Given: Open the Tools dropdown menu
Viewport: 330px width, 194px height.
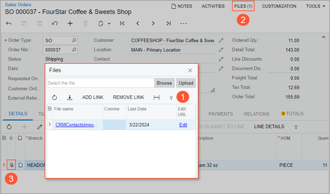Looking at the screenshot, I should coord(315,6).
